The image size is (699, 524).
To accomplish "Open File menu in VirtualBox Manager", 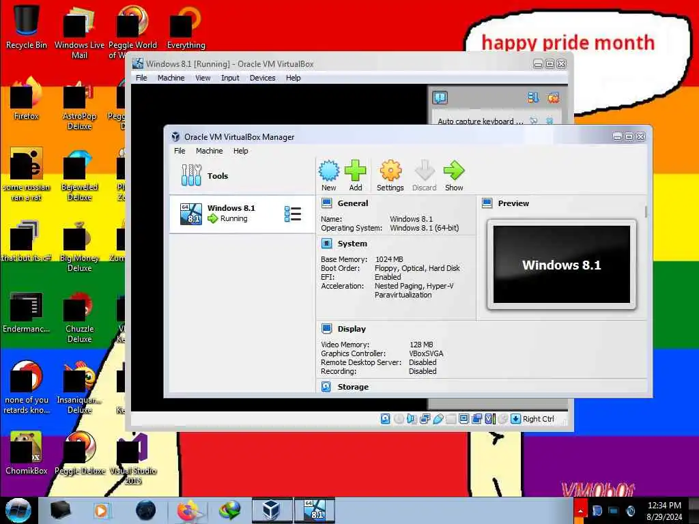I will [x=180, y=151].
